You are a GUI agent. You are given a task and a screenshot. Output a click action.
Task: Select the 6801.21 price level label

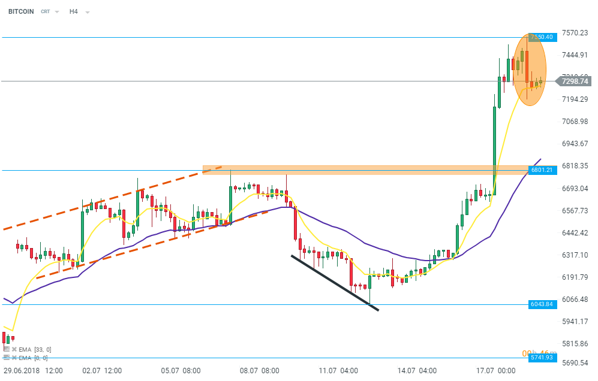point(541,170)
